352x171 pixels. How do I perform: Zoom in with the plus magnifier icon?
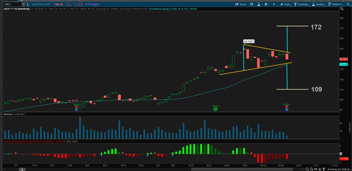click(312, 169)
